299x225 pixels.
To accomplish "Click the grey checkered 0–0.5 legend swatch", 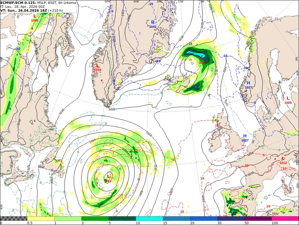I will coord(13,218).
